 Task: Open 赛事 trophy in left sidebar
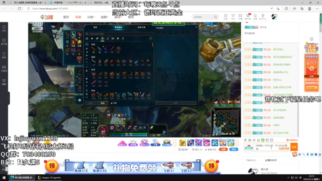pos(4,82)
